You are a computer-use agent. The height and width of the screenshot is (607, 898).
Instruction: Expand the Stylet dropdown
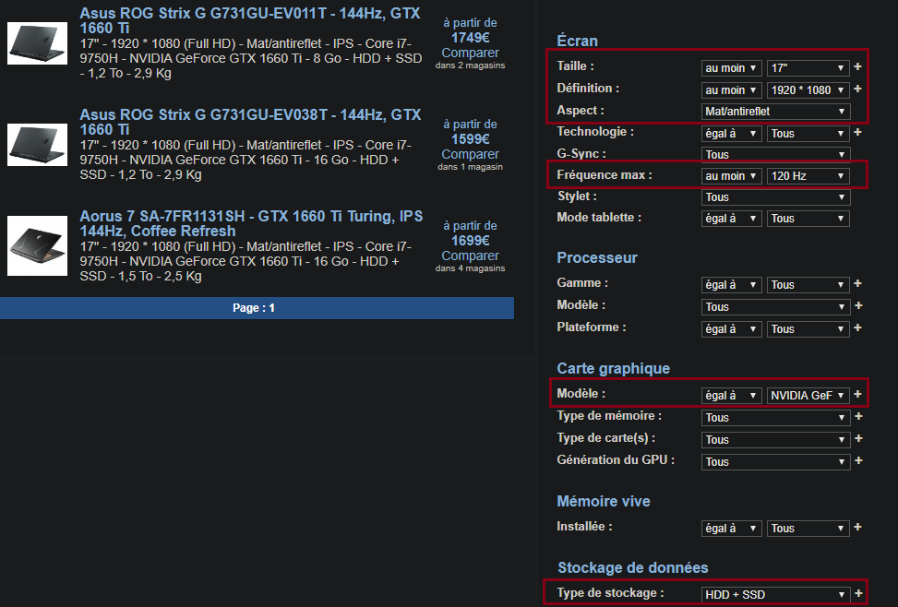[775, 197]
